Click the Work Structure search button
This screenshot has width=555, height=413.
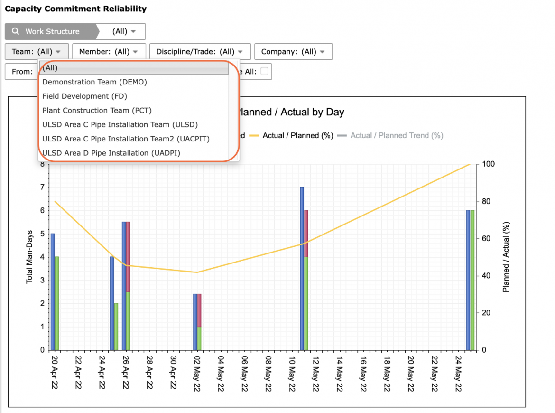[x=51, y=31]
